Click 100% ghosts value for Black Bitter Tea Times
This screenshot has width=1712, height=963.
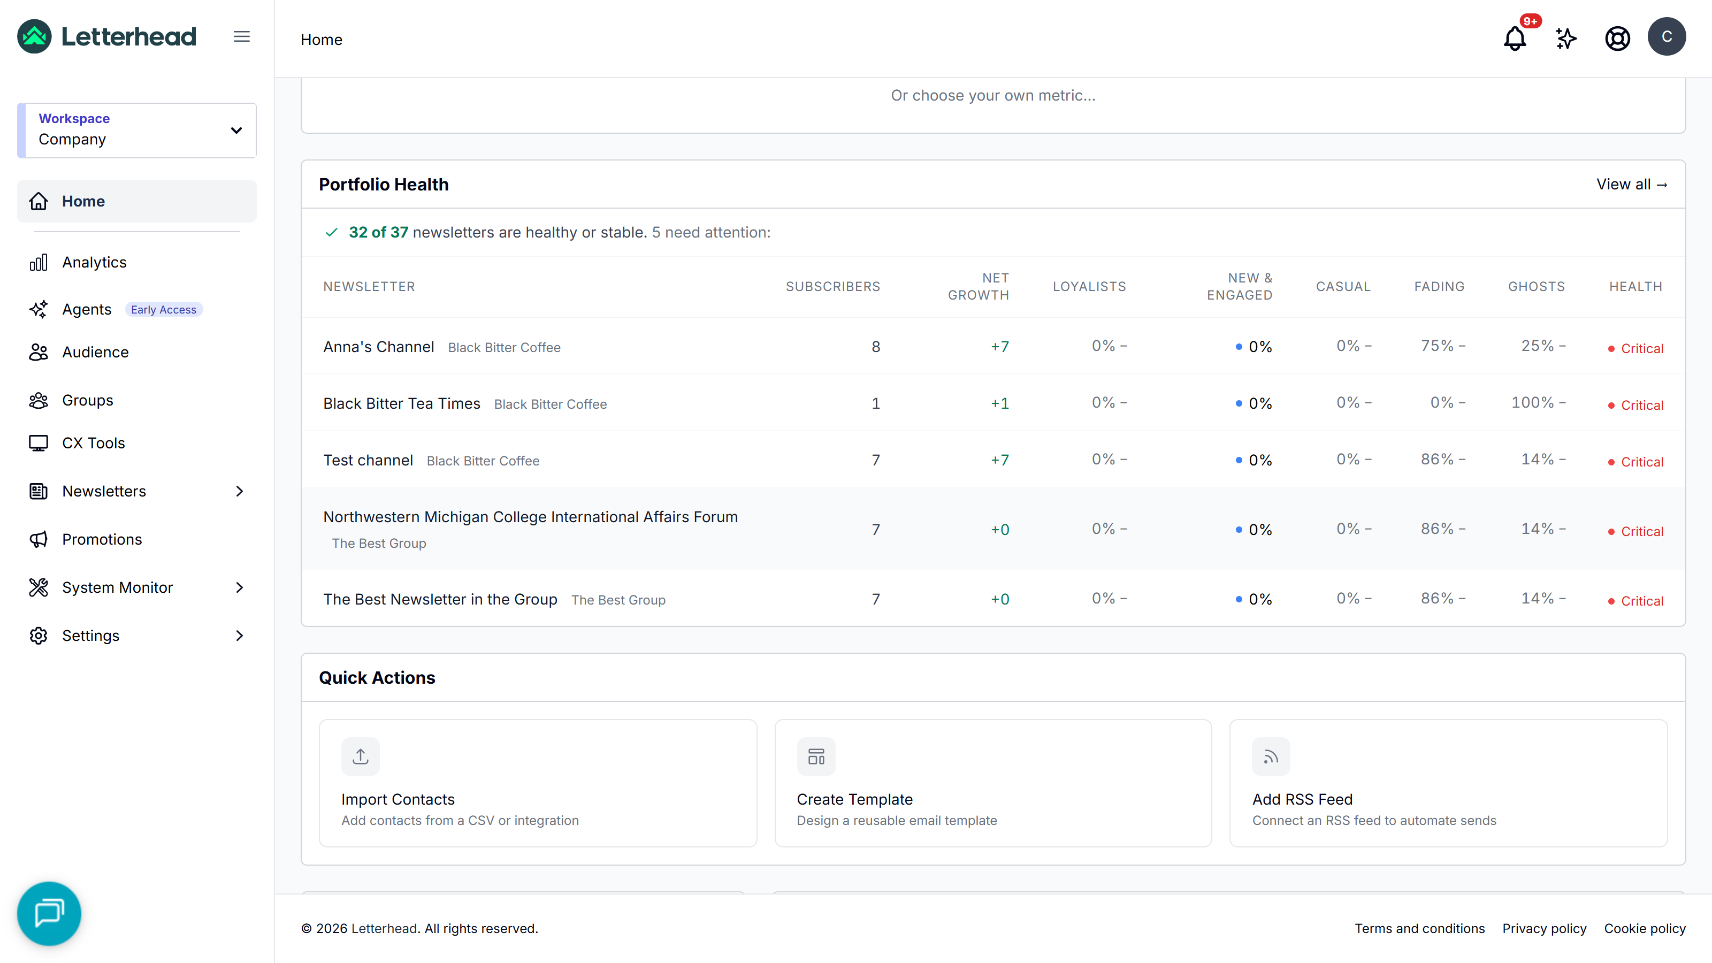pyautogui.click(x=1538, y=402)
